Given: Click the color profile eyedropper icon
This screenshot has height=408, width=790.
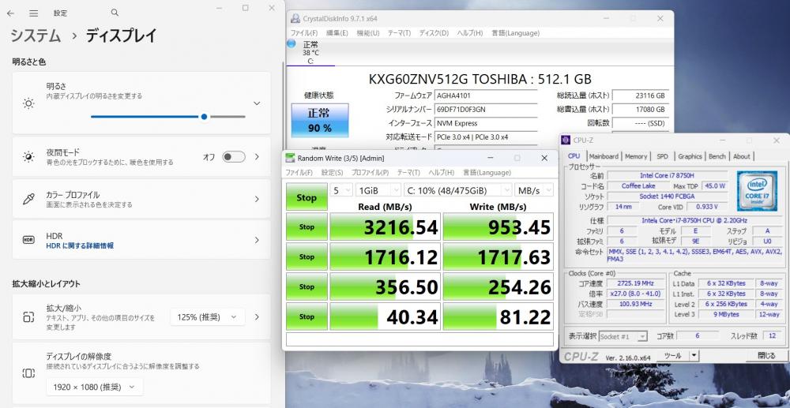Looking at the screenshot, I should click(x=28, y=199).
